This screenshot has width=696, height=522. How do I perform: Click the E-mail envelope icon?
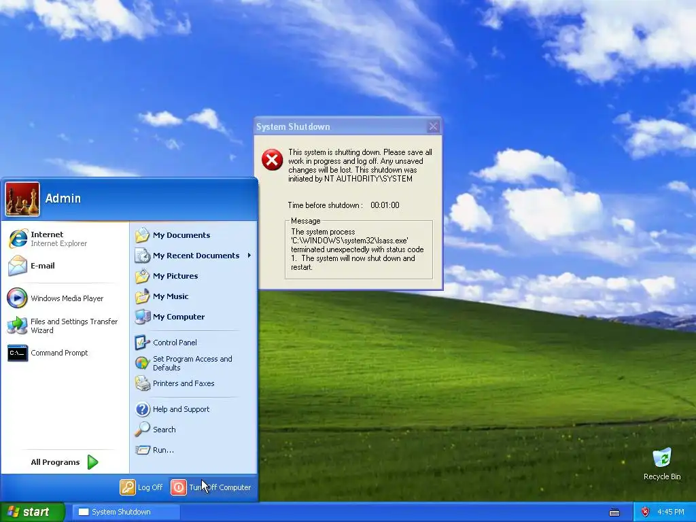pyautogui.click(x=18, y=266)
